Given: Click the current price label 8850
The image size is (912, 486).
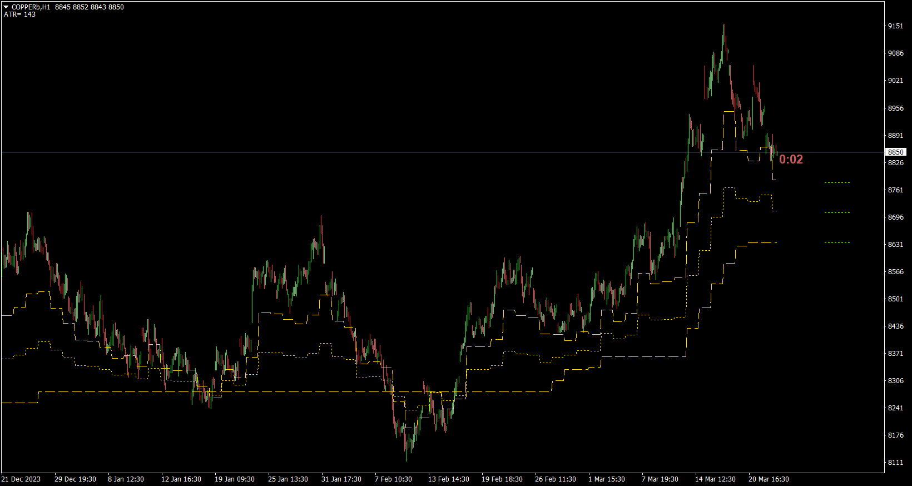Looking at the screenshot, I should [895, 152].
